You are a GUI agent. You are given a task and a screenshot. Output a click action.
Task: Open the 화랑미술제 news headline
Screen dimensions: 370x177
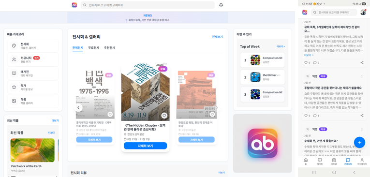point(148,20)
